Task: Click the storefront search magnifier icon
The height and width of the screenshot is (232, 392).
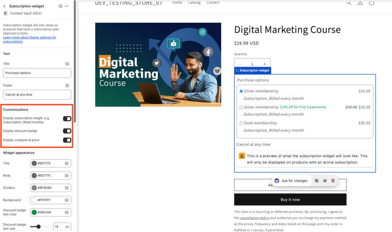Action: pyautogui.click(x=348, y=3)
